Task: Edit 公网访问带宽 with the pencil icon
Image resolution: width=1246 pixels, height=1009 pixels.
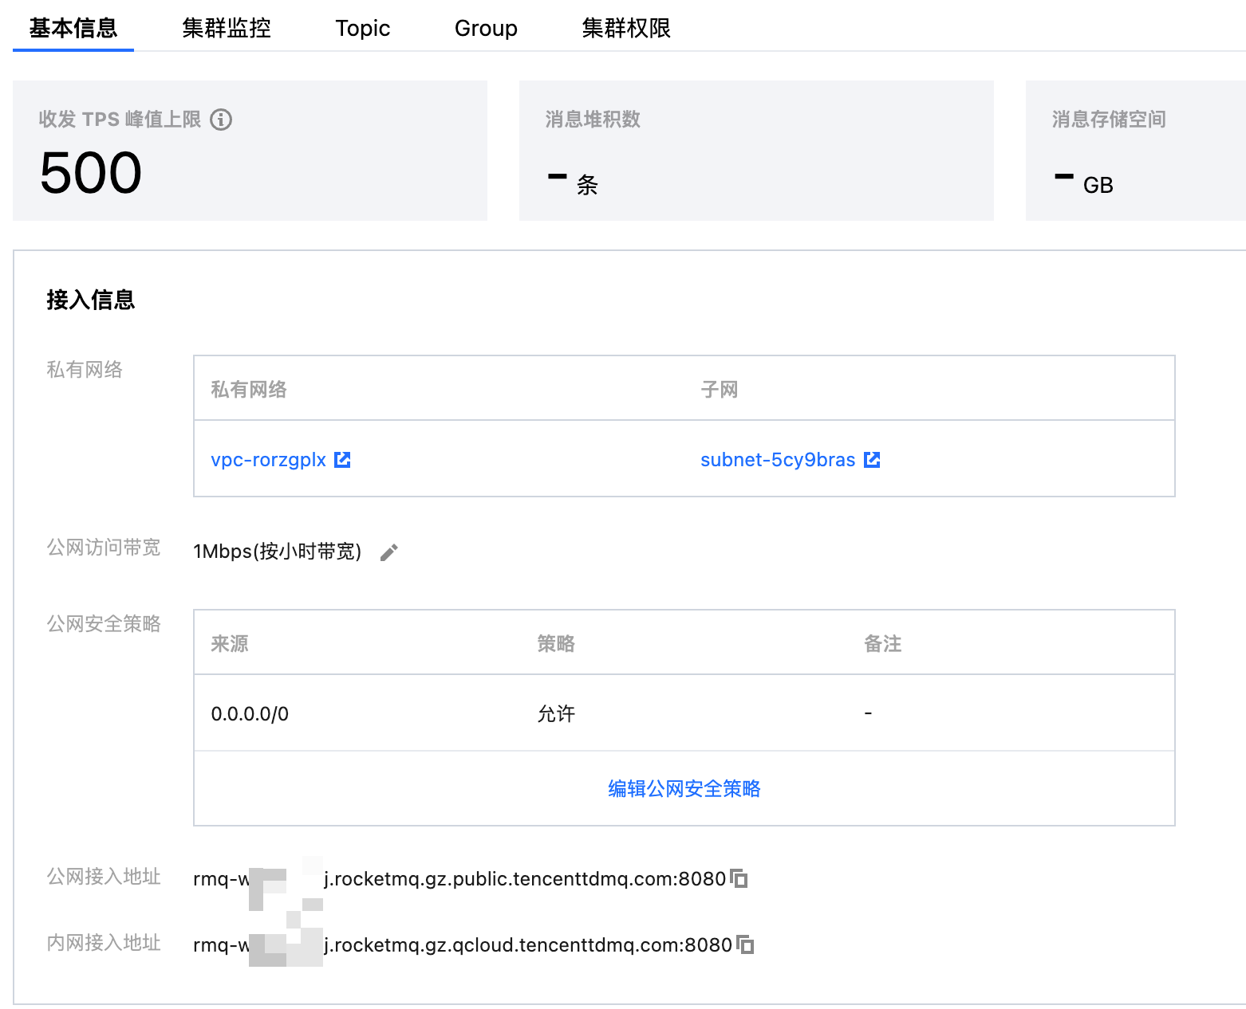Action: pyautogui.click(x=388, y=552)
